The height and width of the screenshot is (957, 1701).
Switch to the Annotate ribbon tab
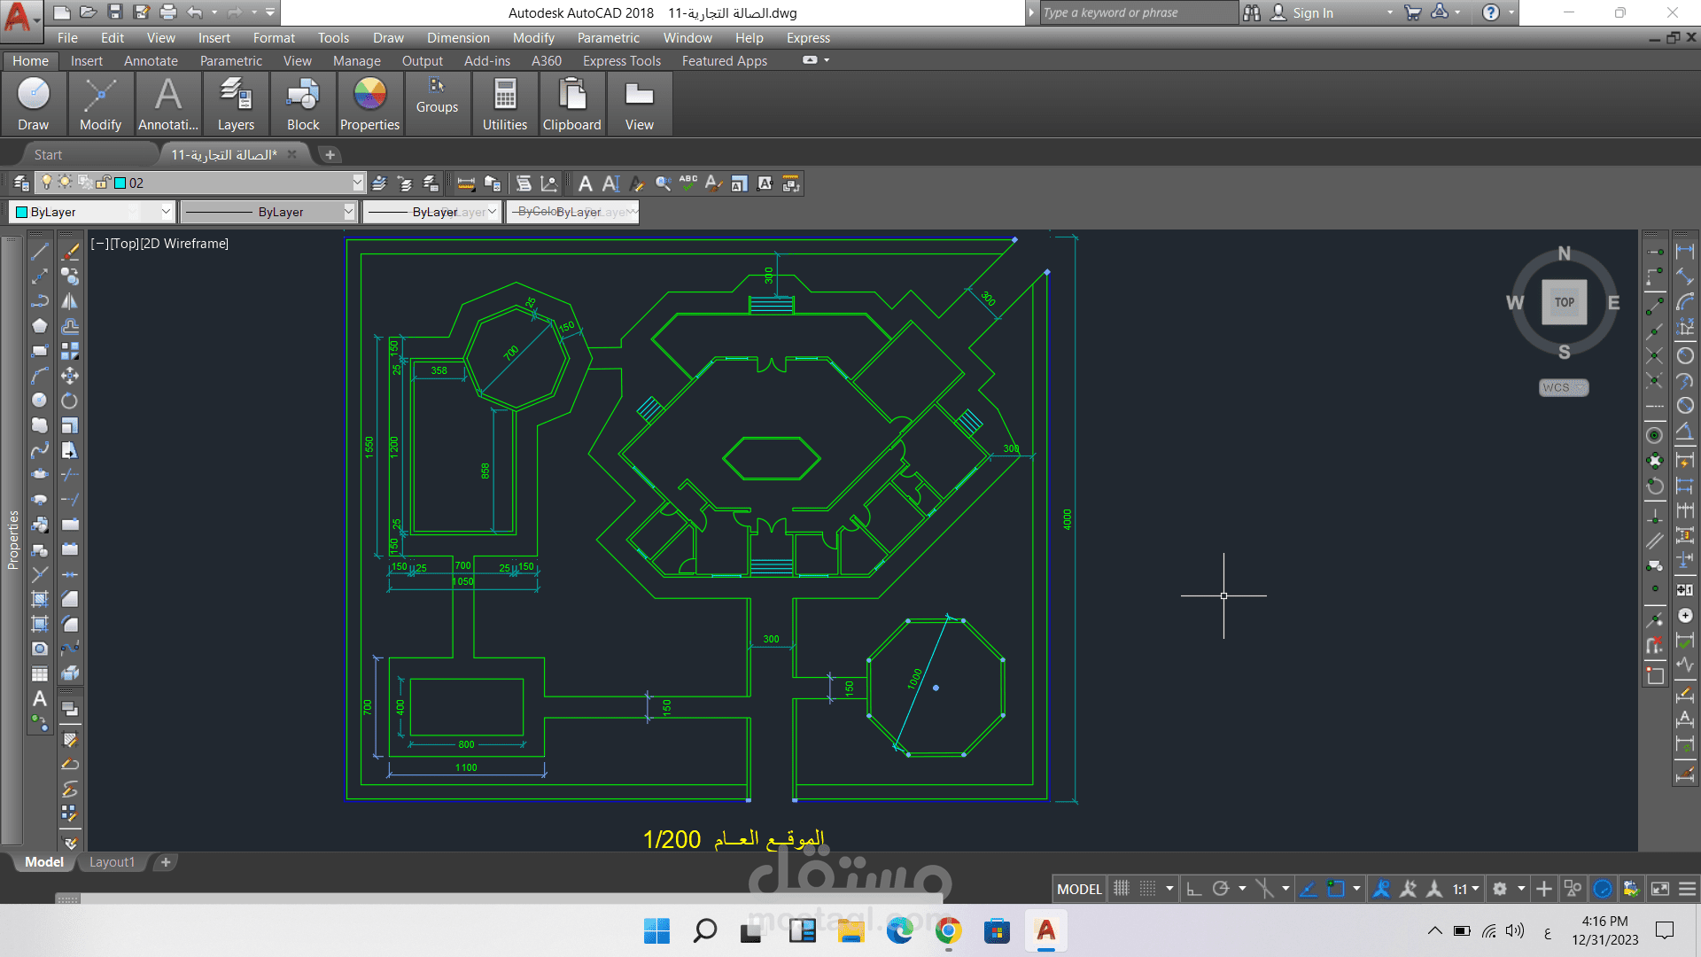pyautogui.click(x=151, y=61)
